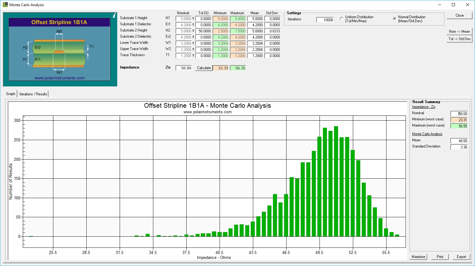This screenshot has width=475, height=266.
Task: Click the Zo impedance value field
Action: (x=184, y=68)
